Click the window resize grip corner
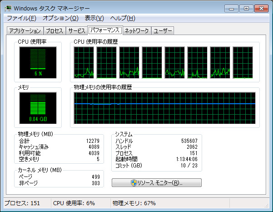The width and height of the screenshot is (273, 212). [x=267, y=206]
